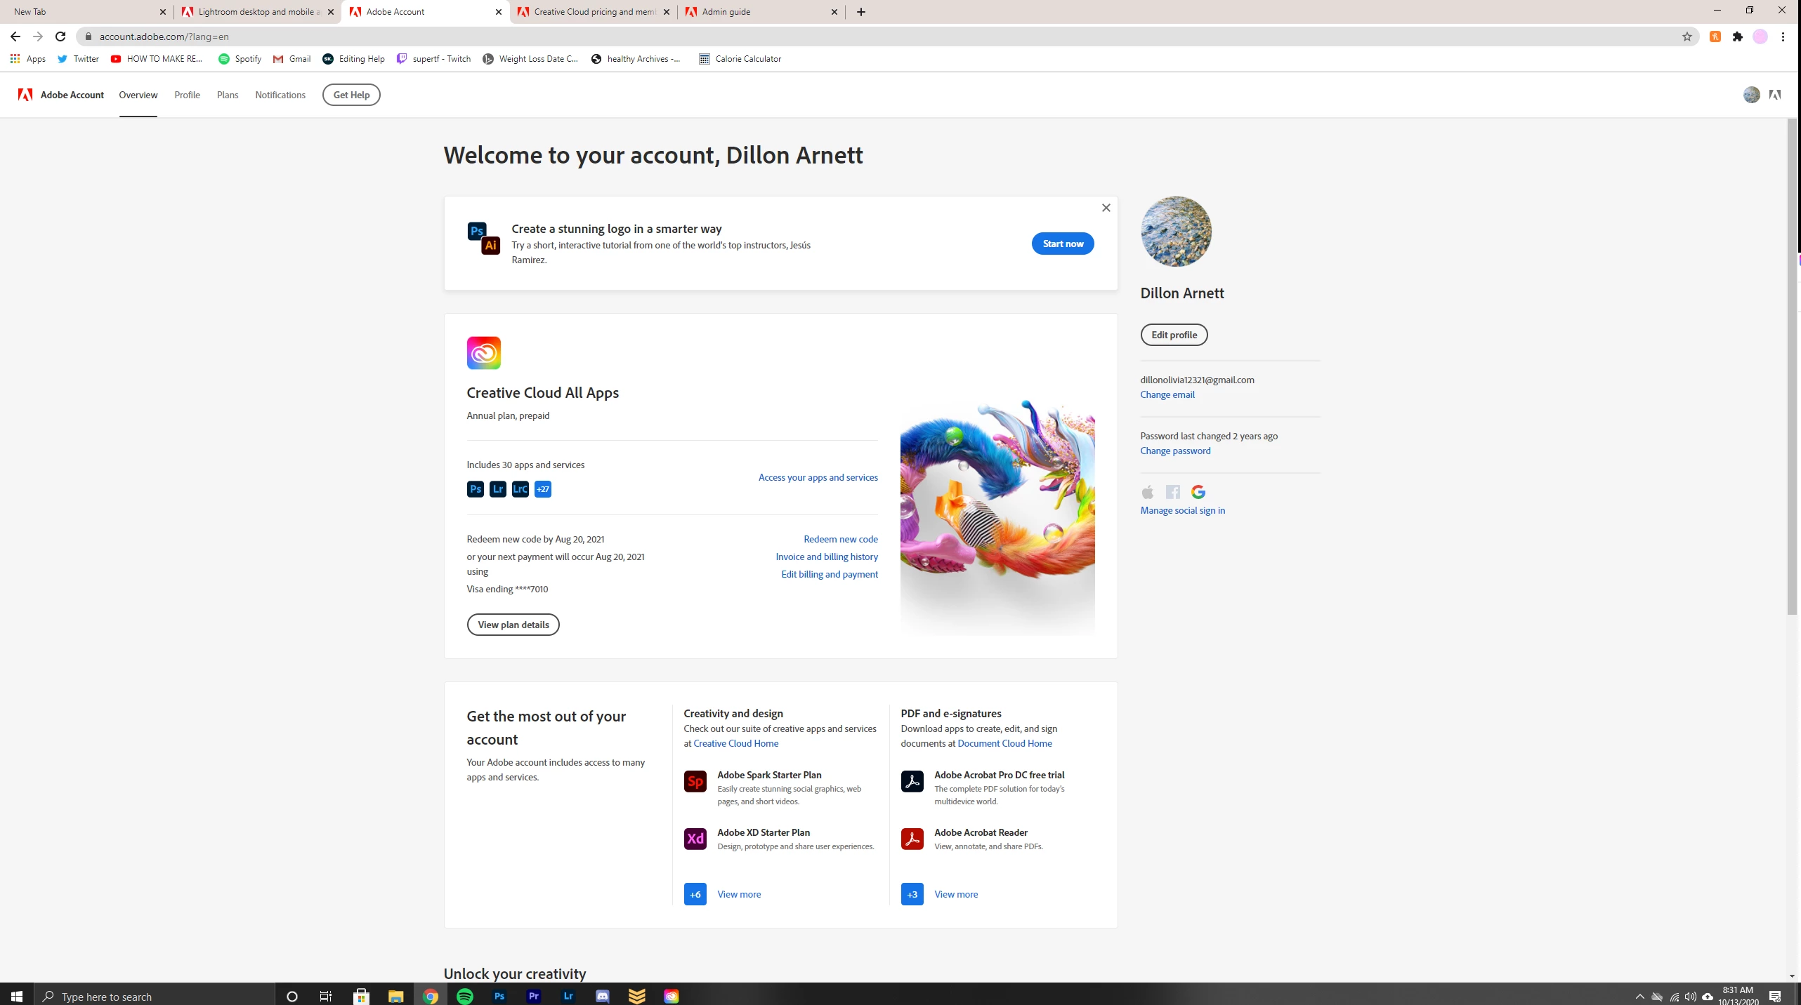Switch to the Plans tab
The height and width of the screenshot is (1005, 1801).
pyautogui.click(x=227, y=95)
